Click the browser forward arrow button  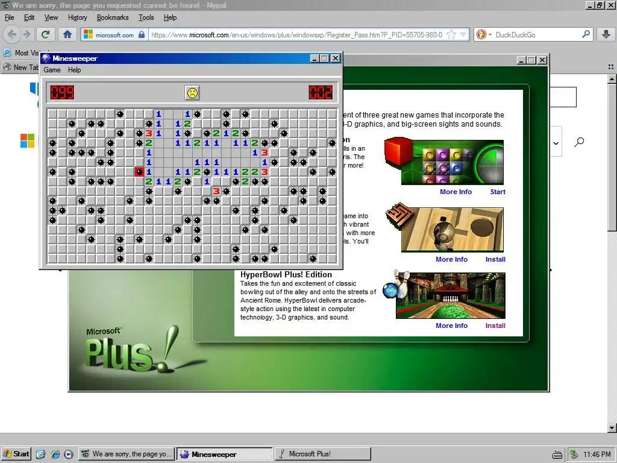(27, 34)
